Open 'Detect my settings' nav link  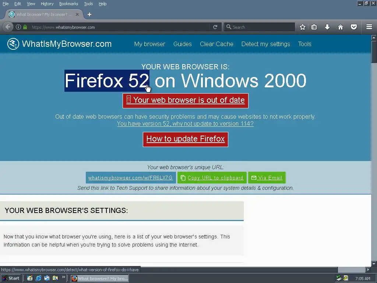265,44
